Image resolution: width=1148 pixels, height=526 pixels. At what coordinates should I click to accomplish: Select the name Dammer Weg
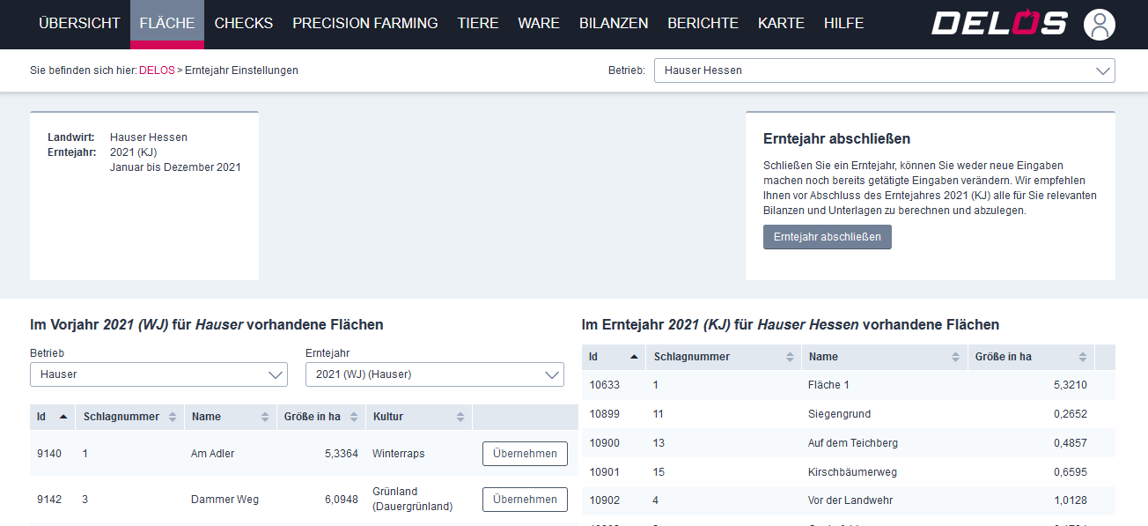tap(225, 500)
